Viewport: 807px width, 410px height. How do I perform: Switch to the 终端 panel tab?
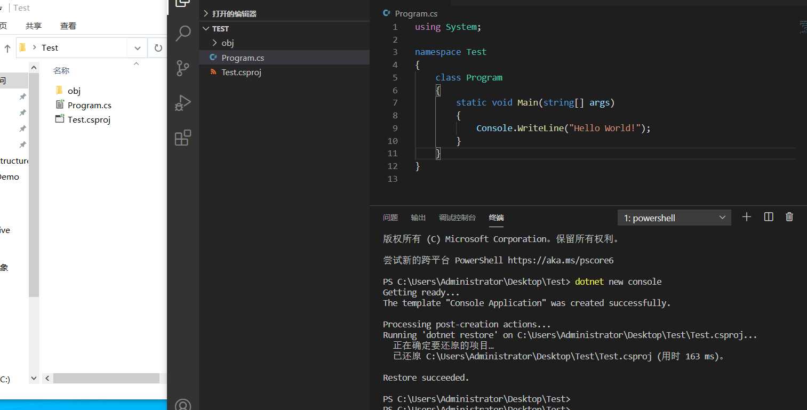pyautogui.click(x=496, y=218)
